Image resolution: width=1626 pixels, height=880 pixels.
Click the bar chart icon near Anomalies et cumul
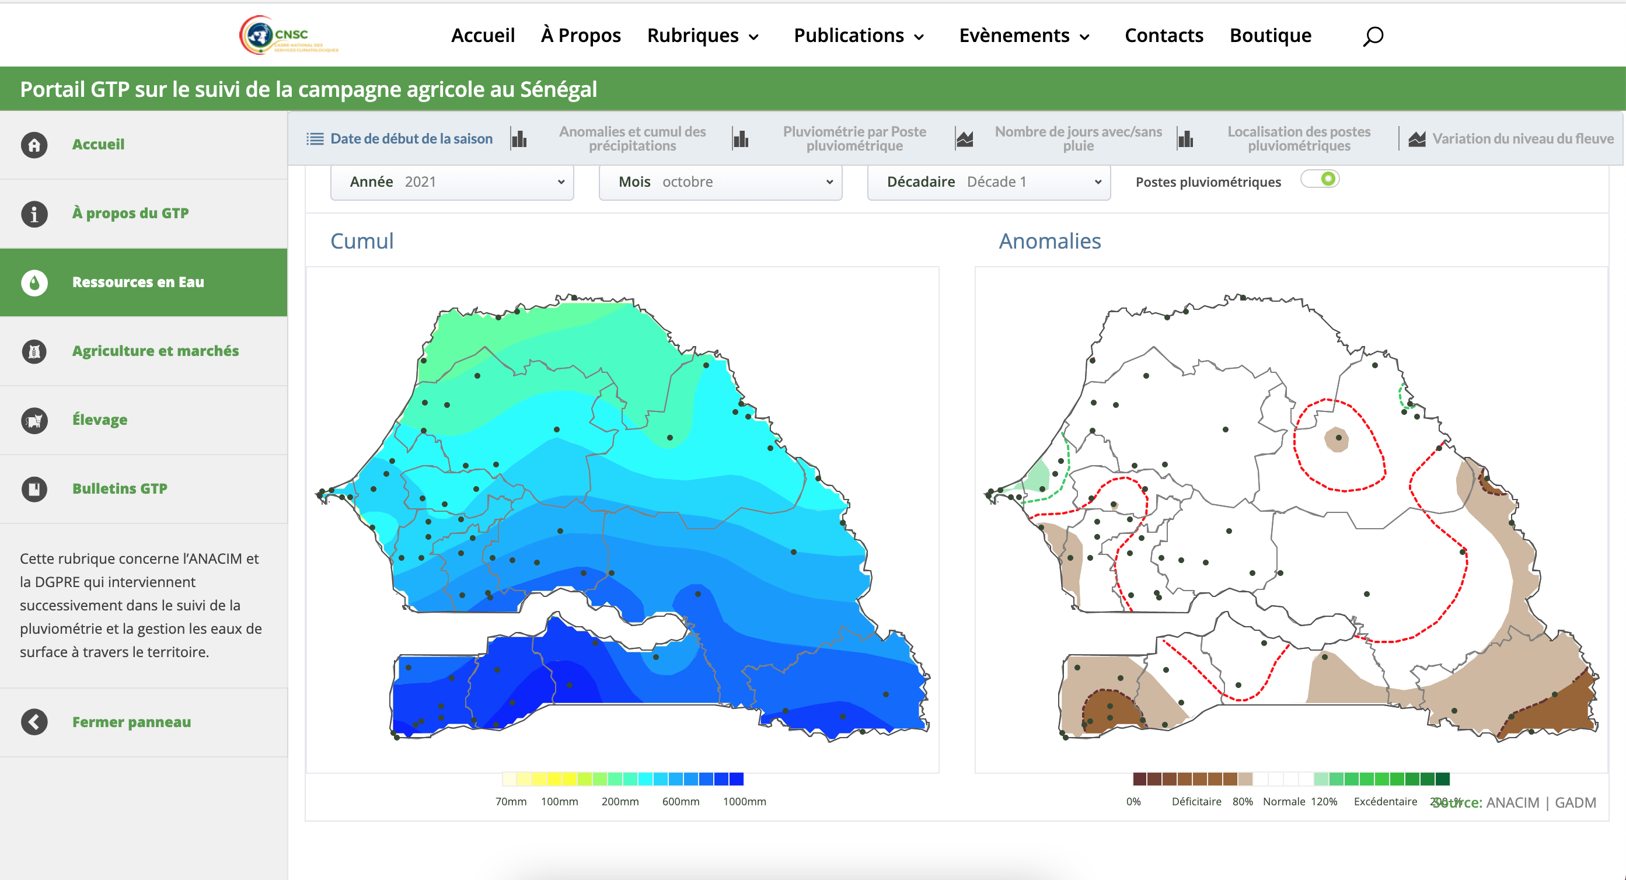coord(519,138)
